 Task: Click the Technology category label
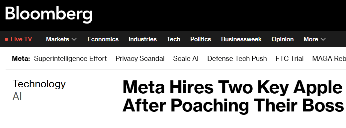39,84
